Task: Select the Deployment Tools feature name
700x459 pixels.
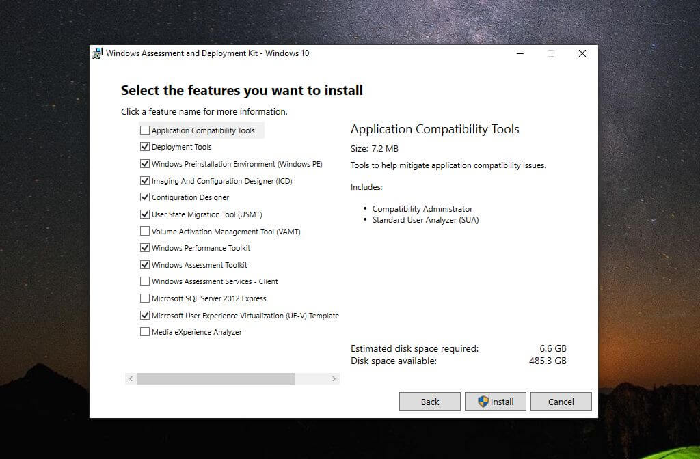Action: pyautogui.click(x=182, y=147)
